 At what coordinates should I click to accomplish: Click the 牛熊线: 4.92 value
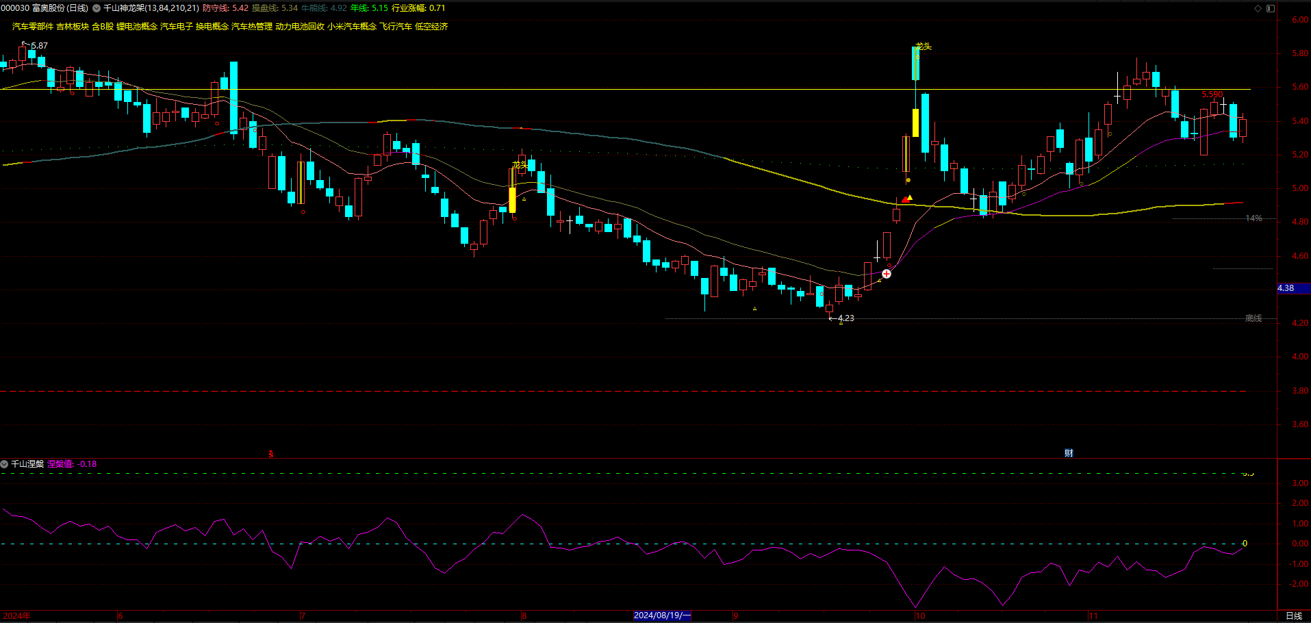point(324,8)
